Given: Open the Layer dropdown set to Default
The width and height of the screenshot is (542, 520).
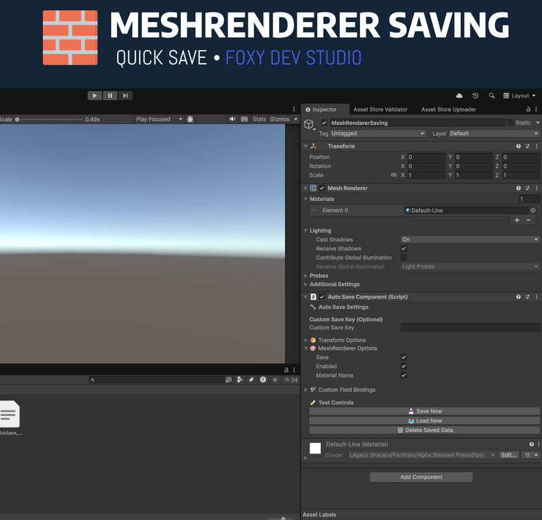Looking at the screenshot, I should (x=493, y=134).
